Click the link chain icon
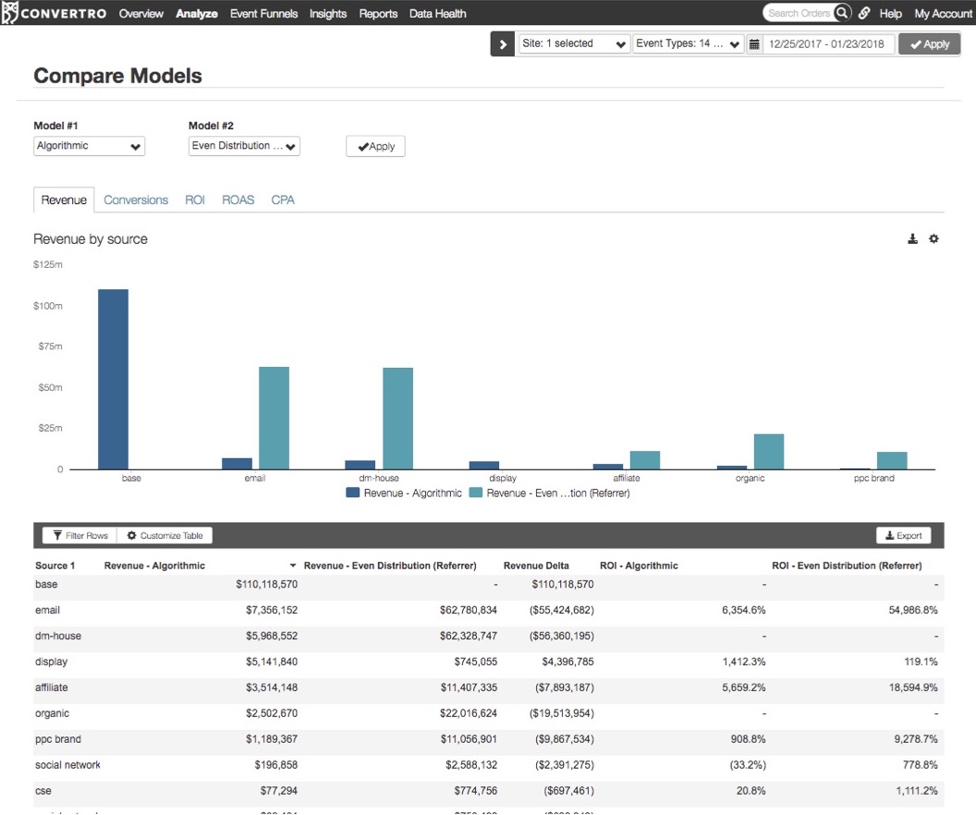This screenshot has height=815, width=976. (x=864, y=13)
